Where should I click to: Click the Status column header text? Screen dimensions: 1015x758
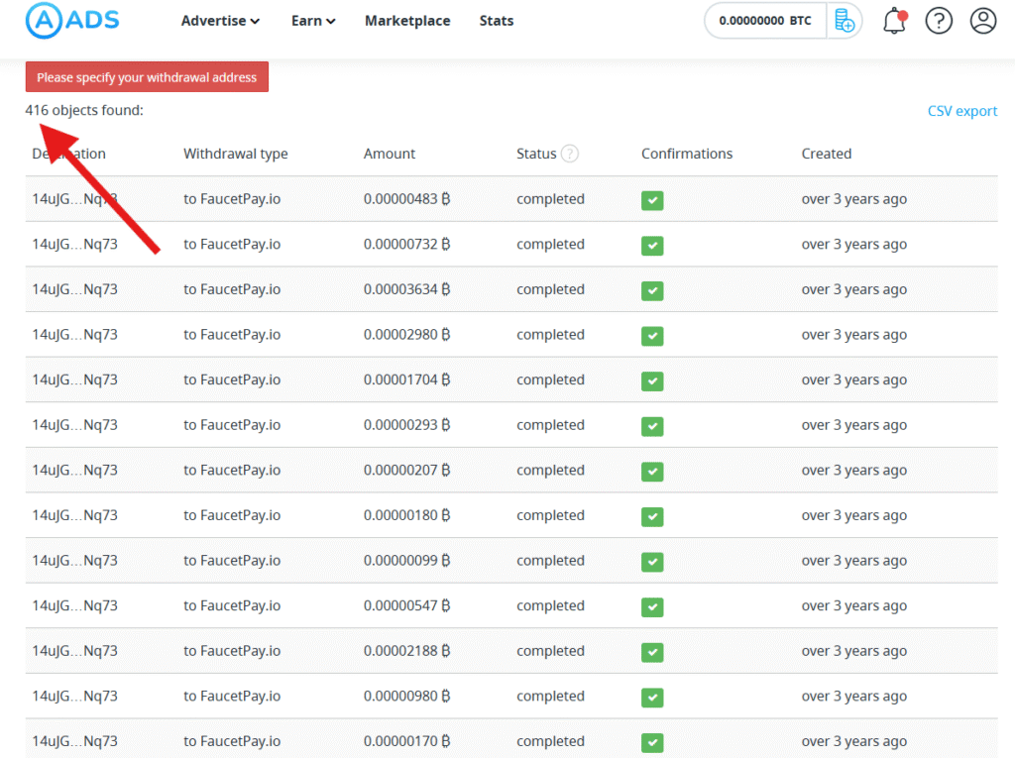[x=536, y=154]
